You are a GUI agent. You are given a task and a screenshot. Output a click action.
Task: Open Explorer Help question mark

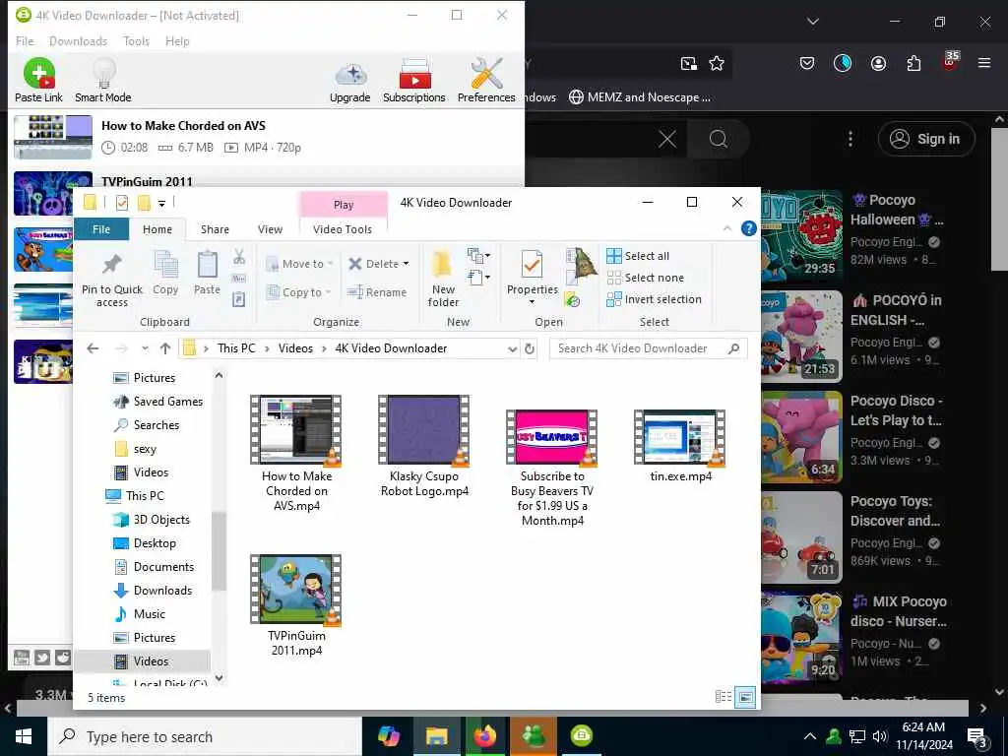[748, 228]
